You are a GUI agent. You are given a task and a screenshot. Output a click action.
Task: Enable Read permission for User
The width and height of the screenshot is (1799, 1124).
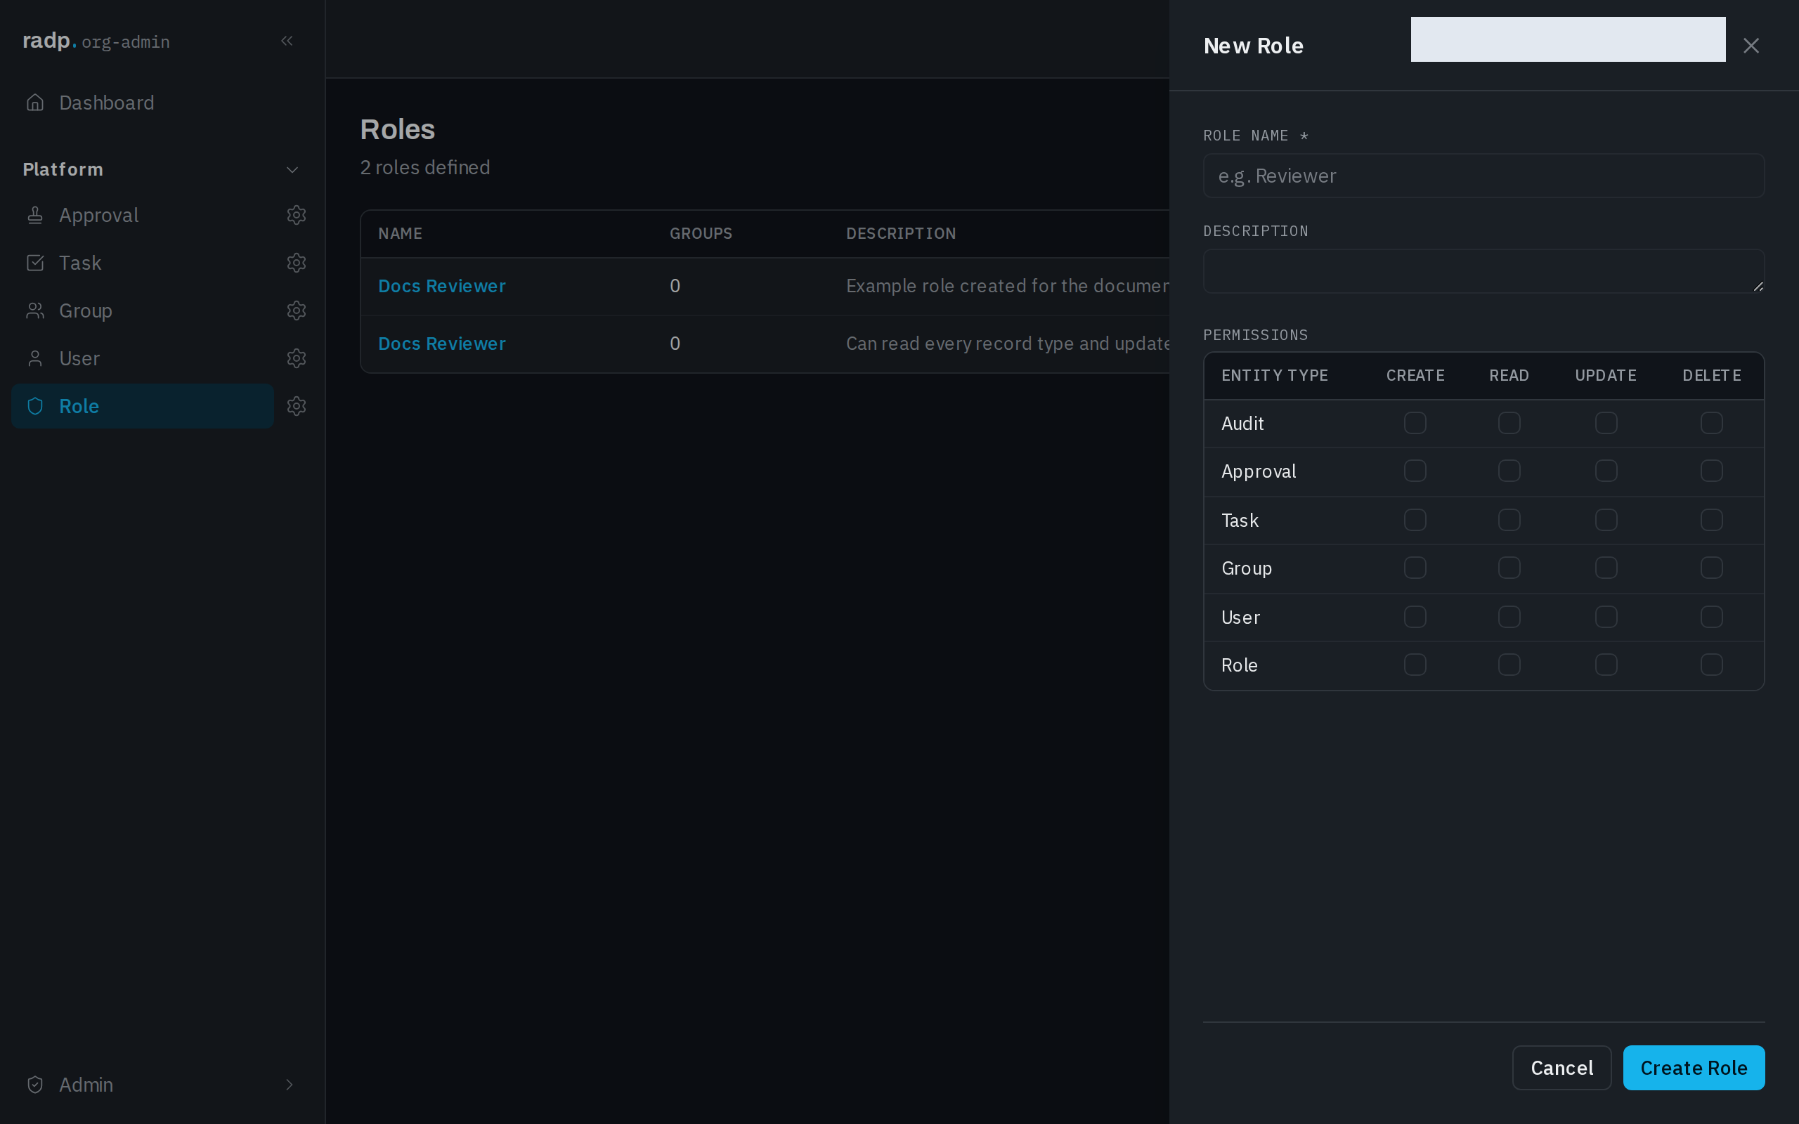pyautogui.click(x=1509, y=617)
